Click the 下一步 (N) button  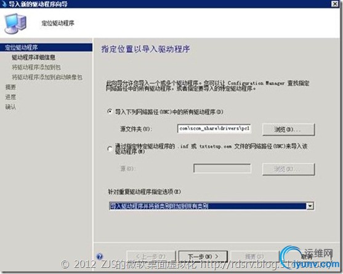[203, 256]
